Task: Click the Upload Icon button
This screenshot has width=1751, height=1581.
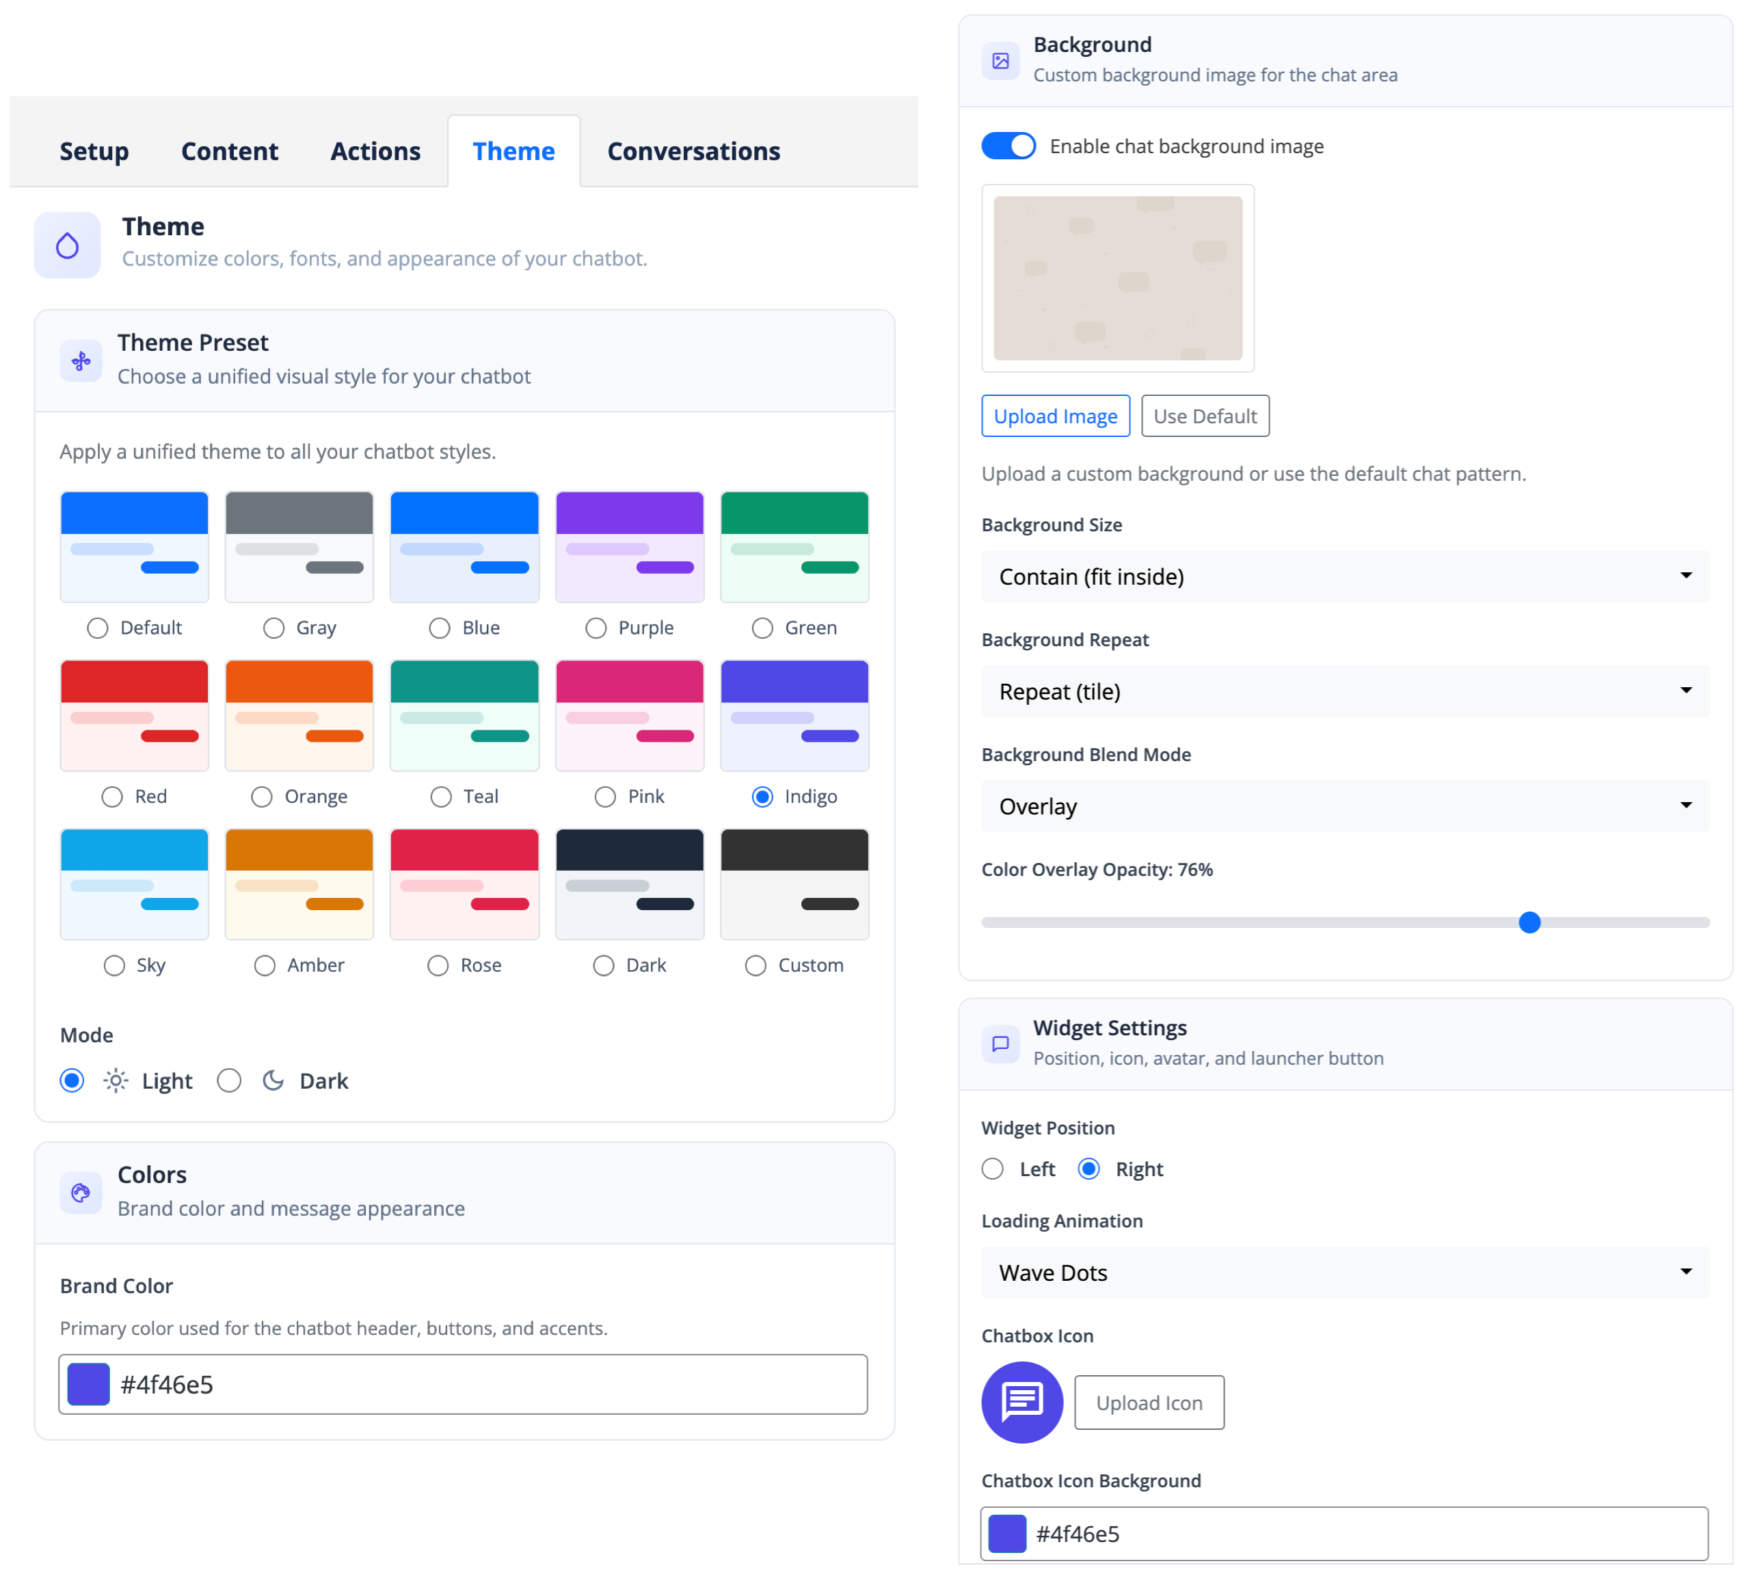Action: pyautogui.click(x=1149, y=1401)
